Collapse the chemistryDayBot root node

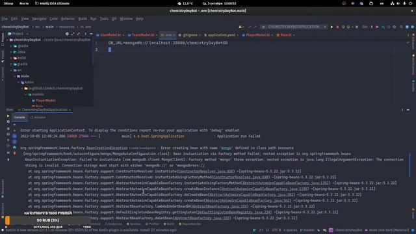[x=8, y=40]
